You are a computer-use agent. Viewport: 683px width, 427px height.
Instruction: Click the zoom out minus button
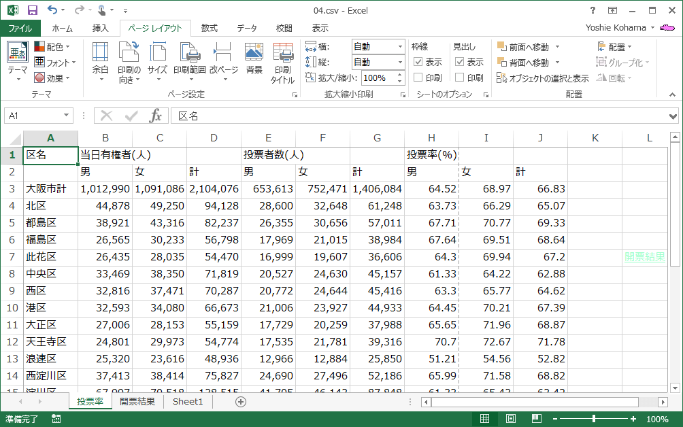pyautogui.click(x=555, y=419)
